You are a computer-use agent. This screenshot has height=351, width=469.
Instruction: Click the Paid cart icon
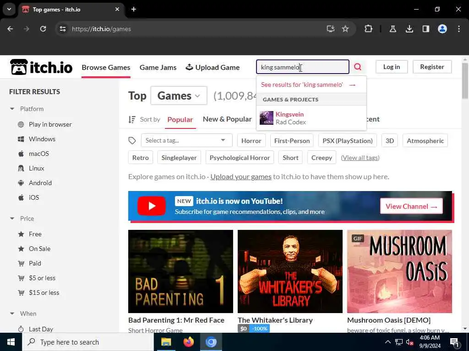21,264
